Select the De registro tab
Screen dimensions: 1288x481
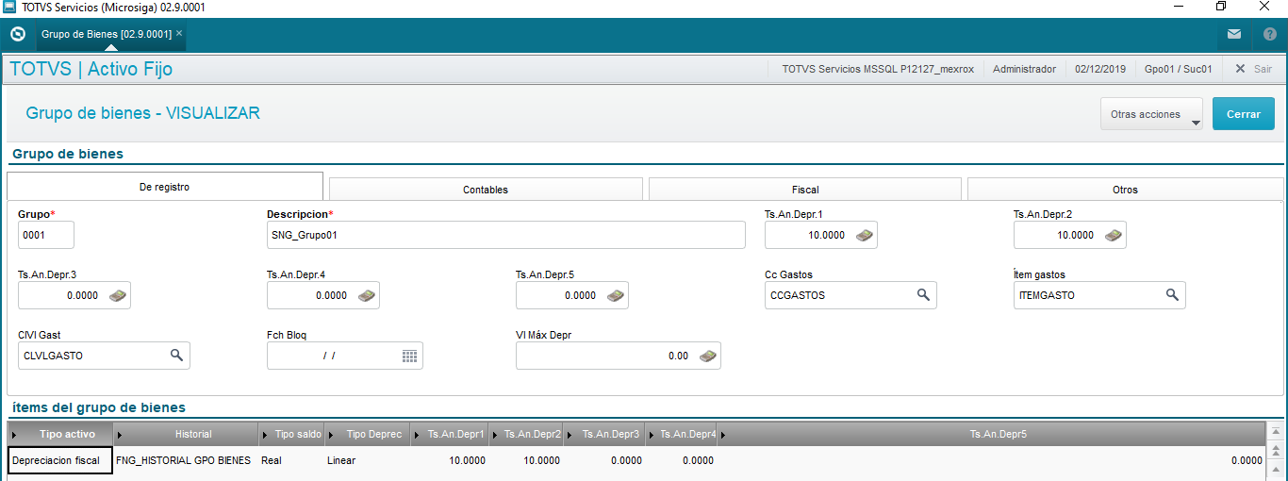coord(165,187)
